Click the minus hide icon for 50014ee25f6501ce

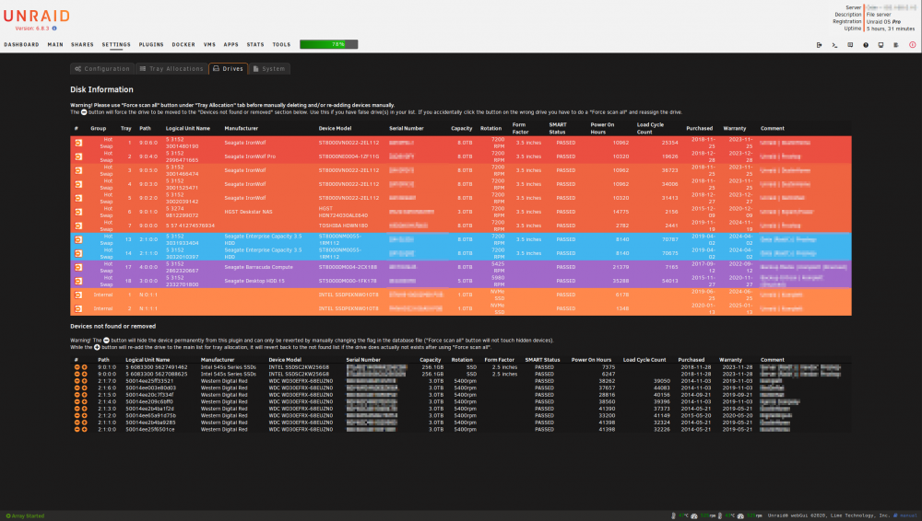tap(77, 429)
